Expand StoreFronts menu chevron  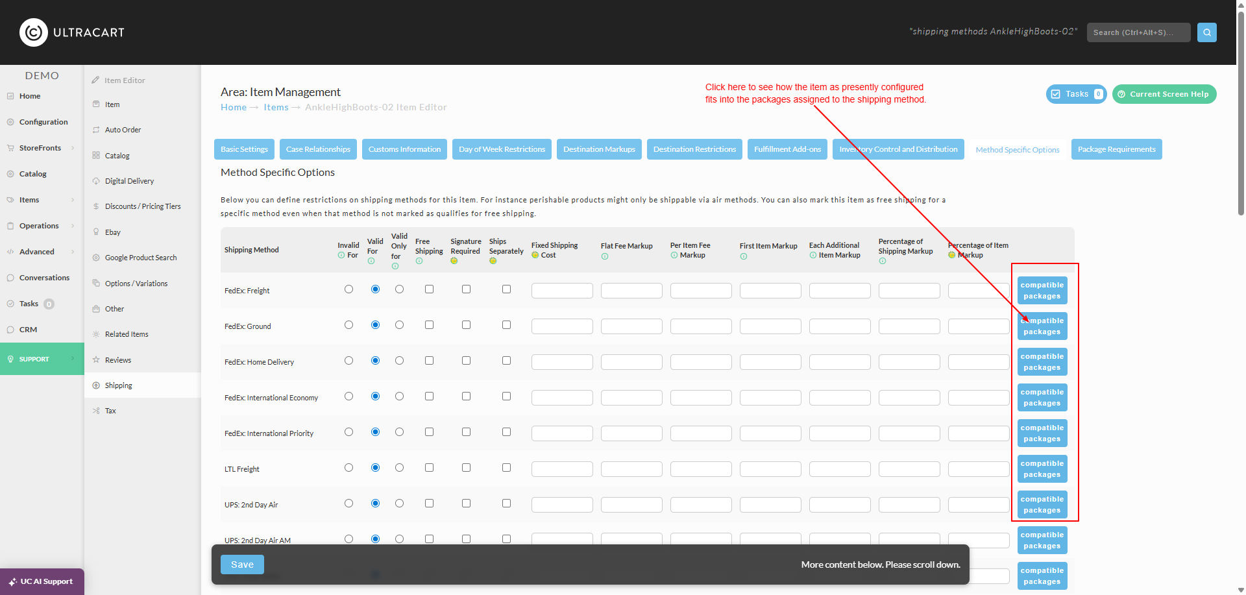73,148
